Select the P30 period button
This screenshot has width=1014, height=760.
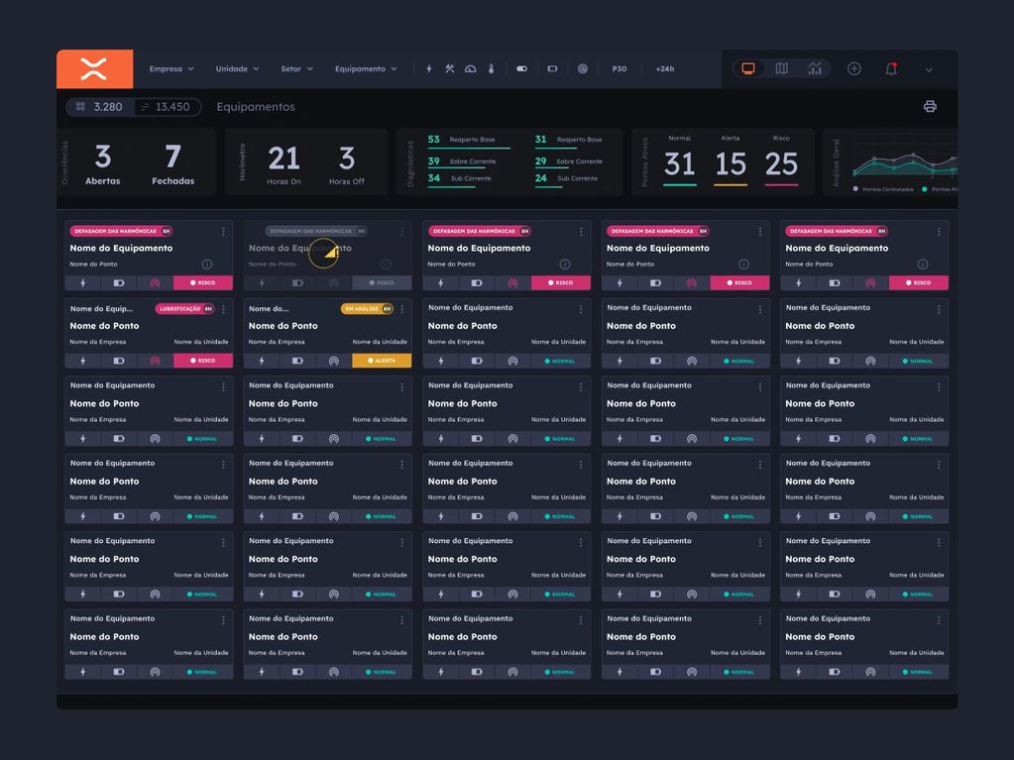click(x=620, y=69)
